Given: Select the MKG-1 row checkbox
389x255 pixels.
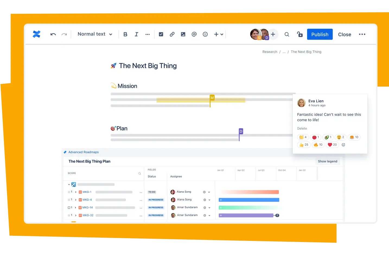Looking at the screenshot, I should pyautogui.click(x=69, y=192).
